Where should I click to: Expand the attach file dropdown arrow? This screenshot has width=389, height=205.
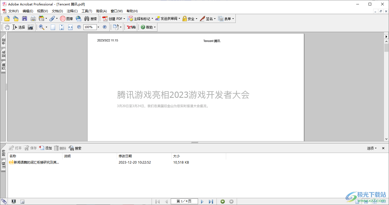[x=57, y=19]
